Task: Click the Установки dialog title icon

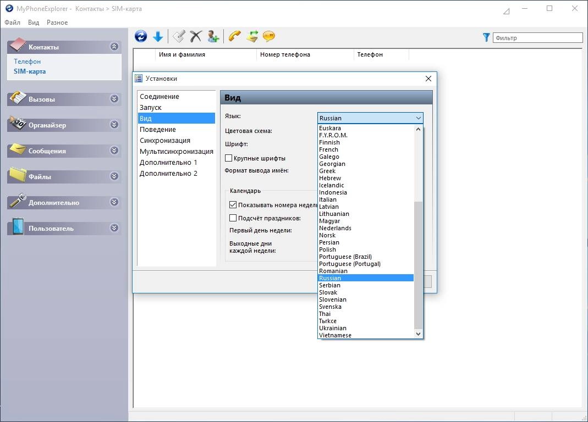Action: point(139,79)
